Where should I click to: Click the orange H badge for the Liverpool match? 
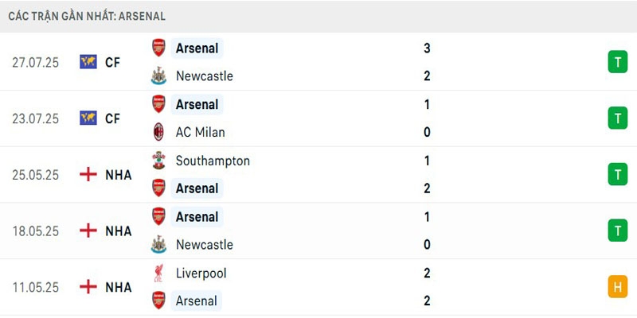click(617, 286)
